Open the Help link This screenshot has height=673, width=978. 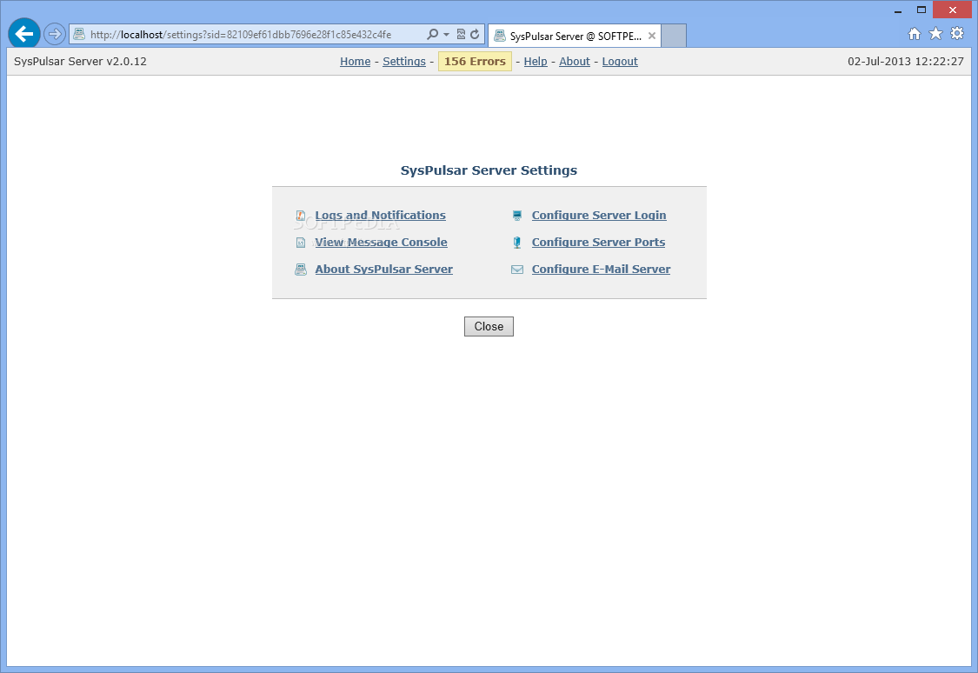click(x=536, y=61)
